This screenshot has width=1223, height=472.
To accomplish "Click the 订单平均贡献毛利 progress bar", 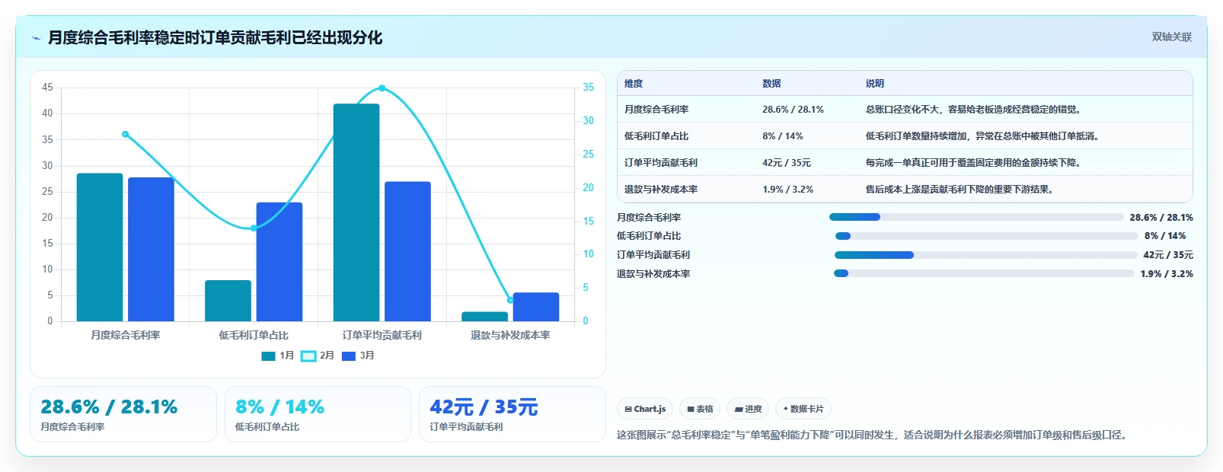I will pos(986,255).
